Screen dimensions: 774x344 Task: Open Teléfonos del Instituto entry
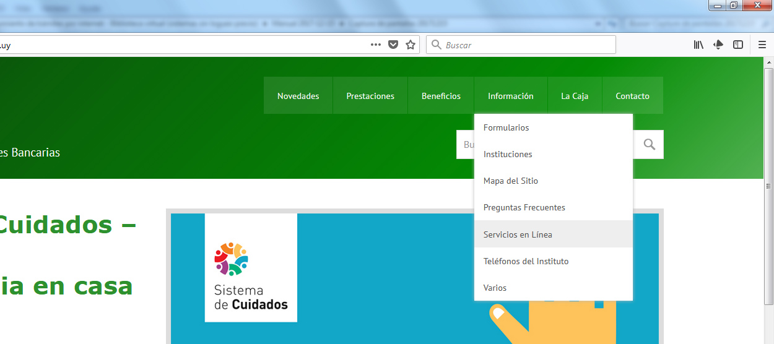[554, 261]
